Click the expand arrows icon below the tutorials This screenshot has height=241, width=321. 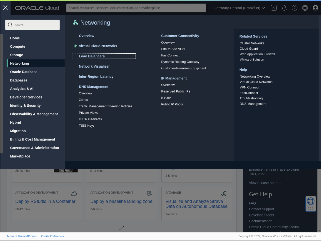click(121, 228)
